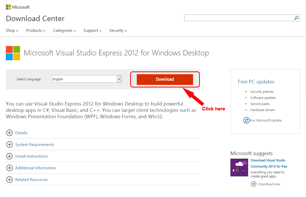Click the Download Center heading
Viewport: 306px width, 197px height.
(35, 19)
